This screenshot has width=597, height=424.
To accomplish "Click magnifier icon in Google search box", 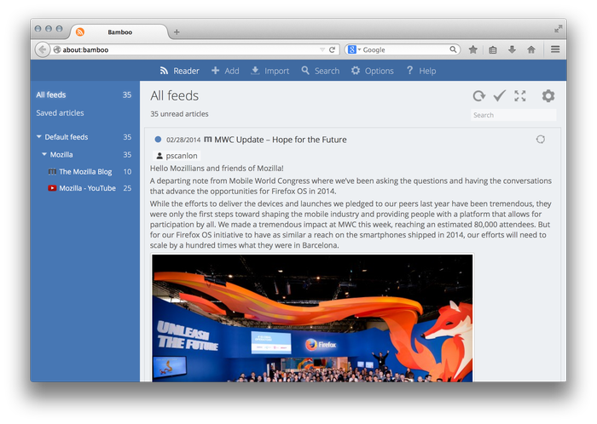I will click(x=453, y=49).
